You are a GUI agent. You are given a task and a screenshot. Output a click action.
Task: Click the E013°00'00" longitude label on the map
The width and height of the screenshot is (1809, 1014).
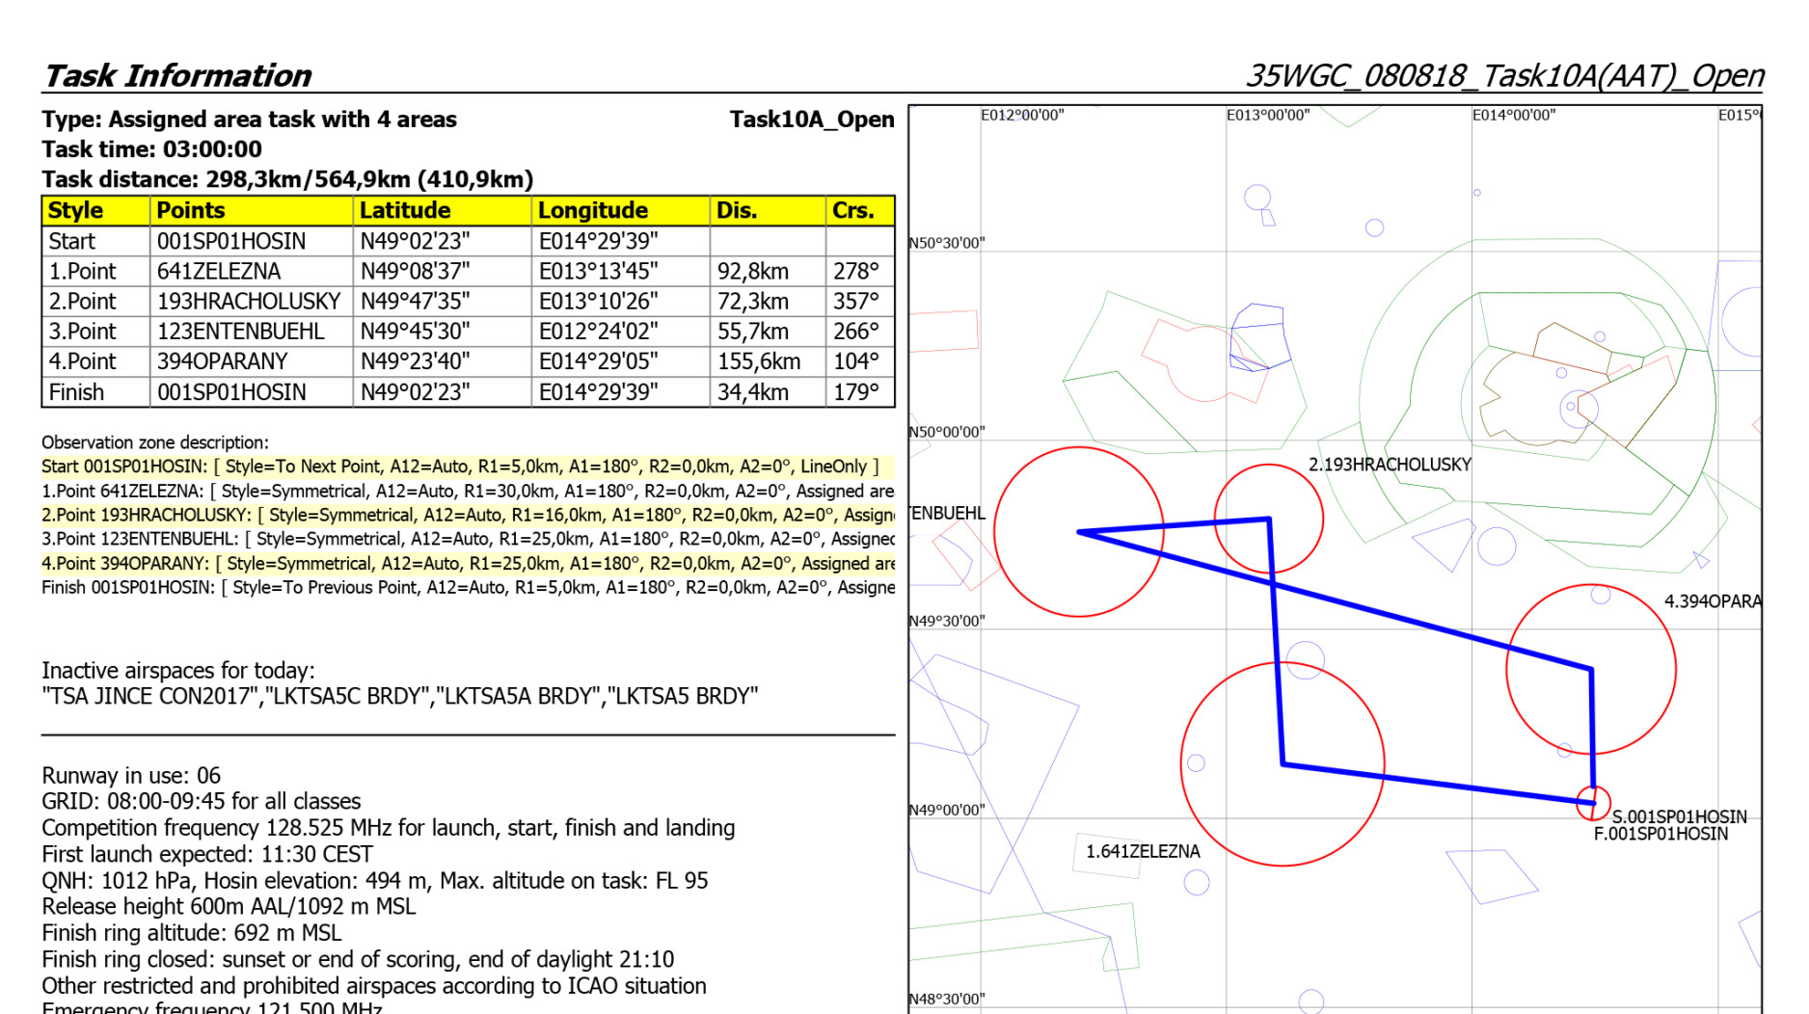point(1267,116)
